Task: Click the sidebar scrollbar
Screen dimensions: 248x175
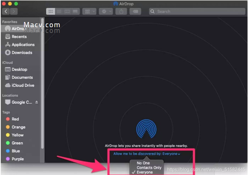Action: (x=42, y=84)
